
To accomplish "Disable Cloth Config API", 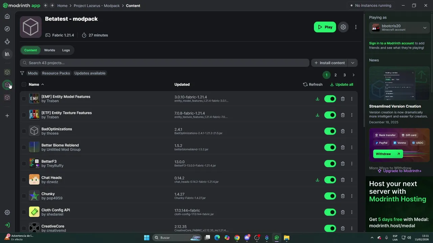I will pyautogui.click(x=330, y=212).
